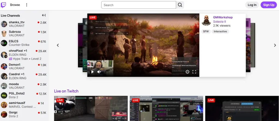Open Demon1 channel avatar
279x121 pixels.
[4, 66]
